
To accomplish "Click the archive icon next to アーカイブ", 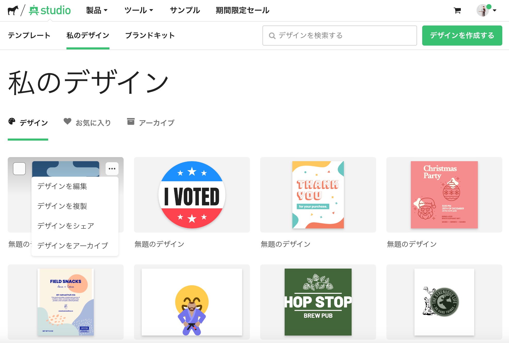I will [131, 122].
